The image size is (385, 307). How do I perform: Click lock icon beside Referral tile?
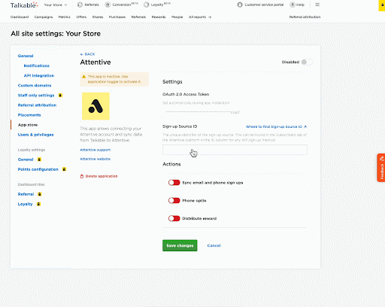[x=39, y=194]
